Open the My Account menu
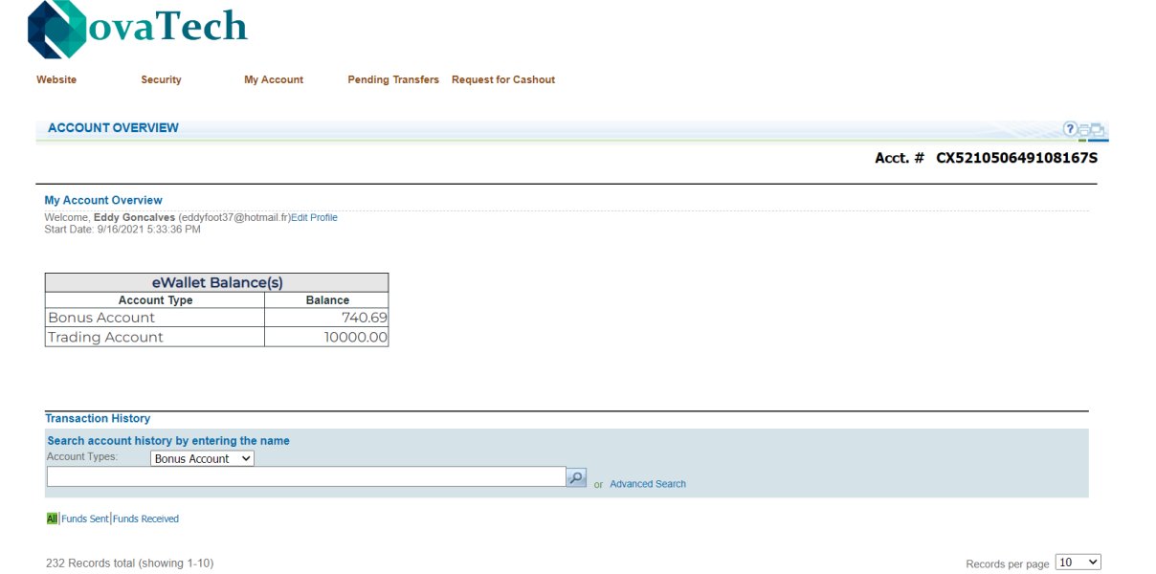 [274, 79]
